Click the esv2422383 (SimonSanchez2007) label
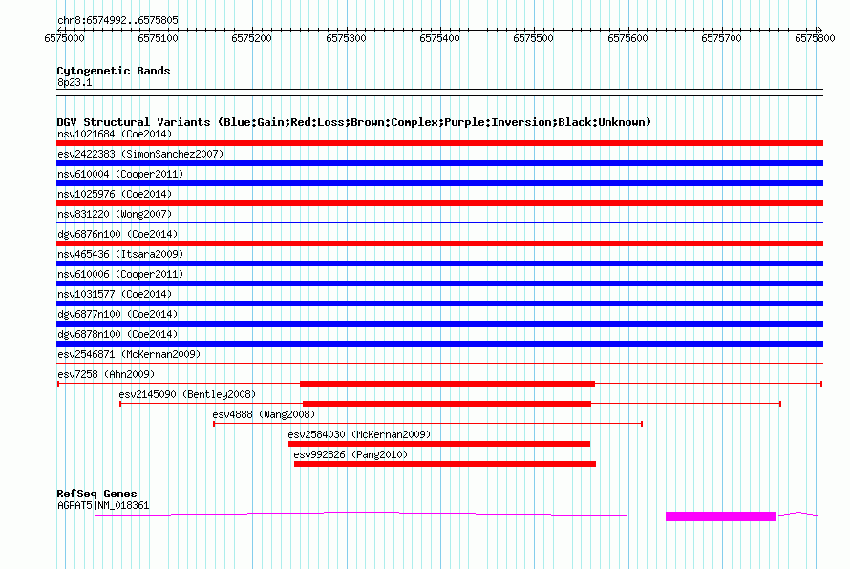 point(140,154)
